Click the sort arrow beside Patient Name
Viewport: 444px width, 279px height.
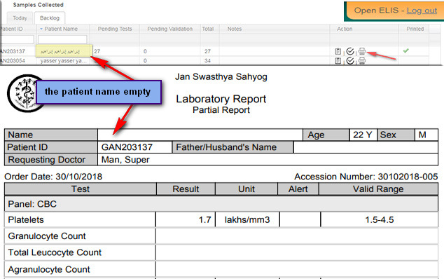(41, 29)
